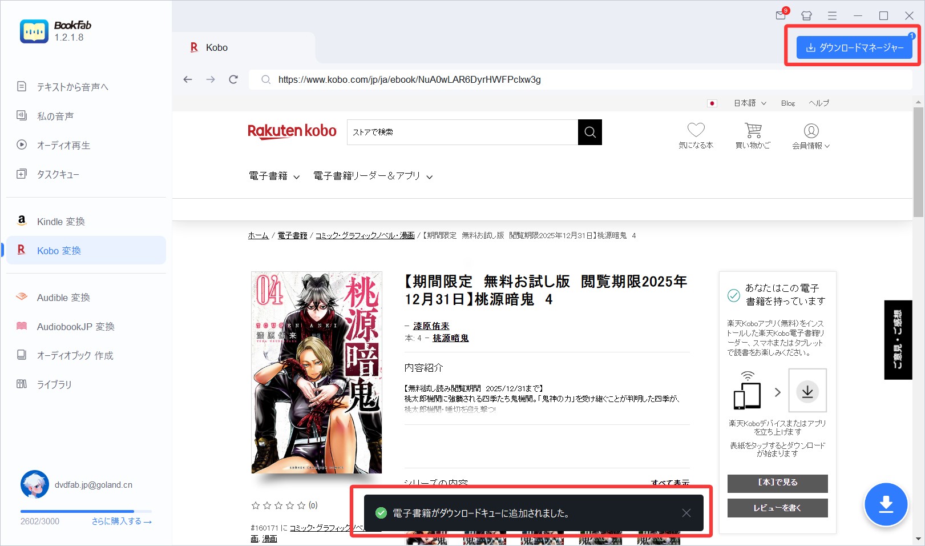This screenshot has width=925, height=546.
Task: Expand the 日本語 language dropdown
Action: (749, 103)
